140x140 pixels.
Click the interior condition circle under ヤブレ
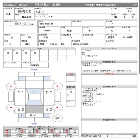coord(71,92)
